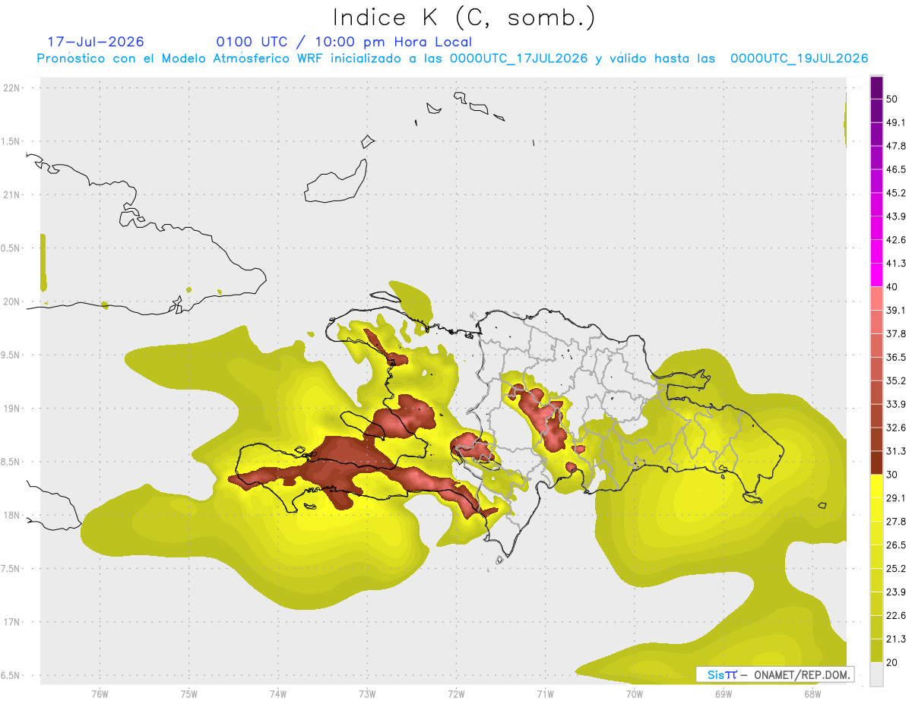Screen dimensions: 912x704
Task: Click the '46.5' value on the color scale
Action: [896, 169]
